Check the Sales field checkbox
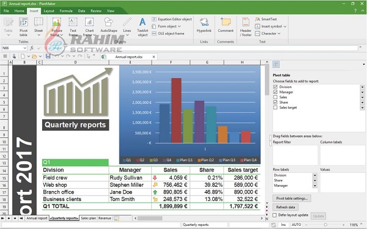The height and width of the screenshot is (229, 367). pos(275,97)
